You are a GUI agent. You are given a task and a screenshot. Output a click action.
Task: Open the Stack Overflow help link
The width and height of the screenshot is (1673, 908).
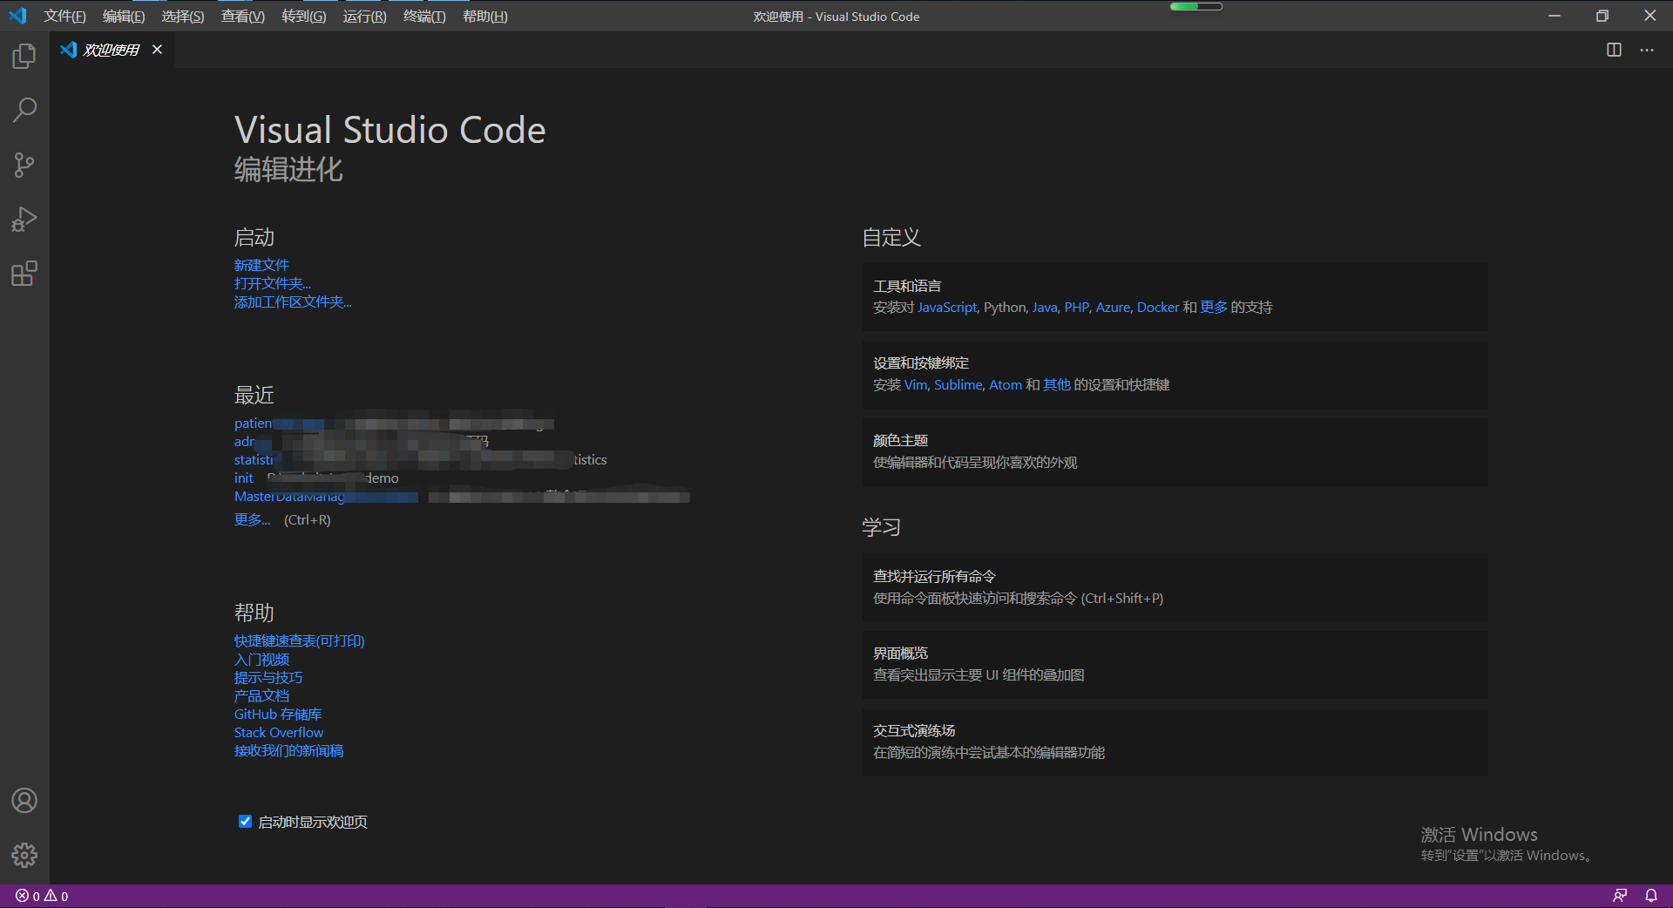click(278, 732)
